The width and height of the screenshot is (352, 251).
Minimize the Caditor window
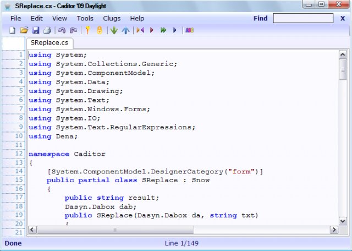point(309,4)
